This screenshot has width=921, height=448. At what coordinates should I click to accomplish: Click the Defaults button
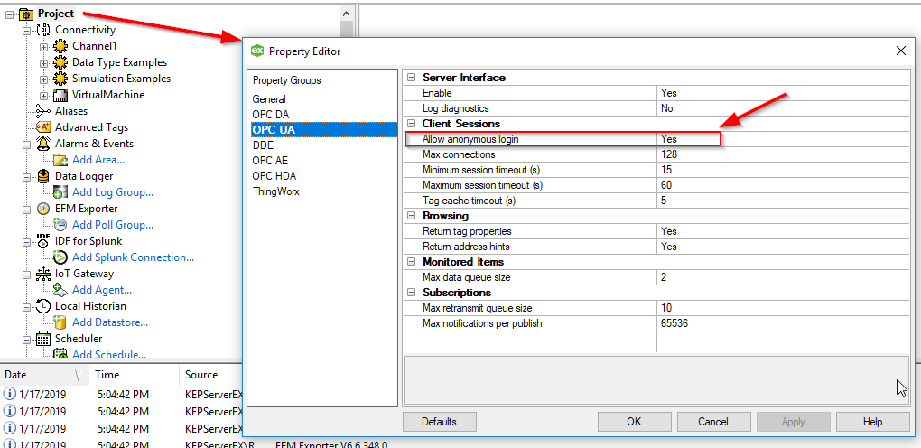click(x=440, y=422)
